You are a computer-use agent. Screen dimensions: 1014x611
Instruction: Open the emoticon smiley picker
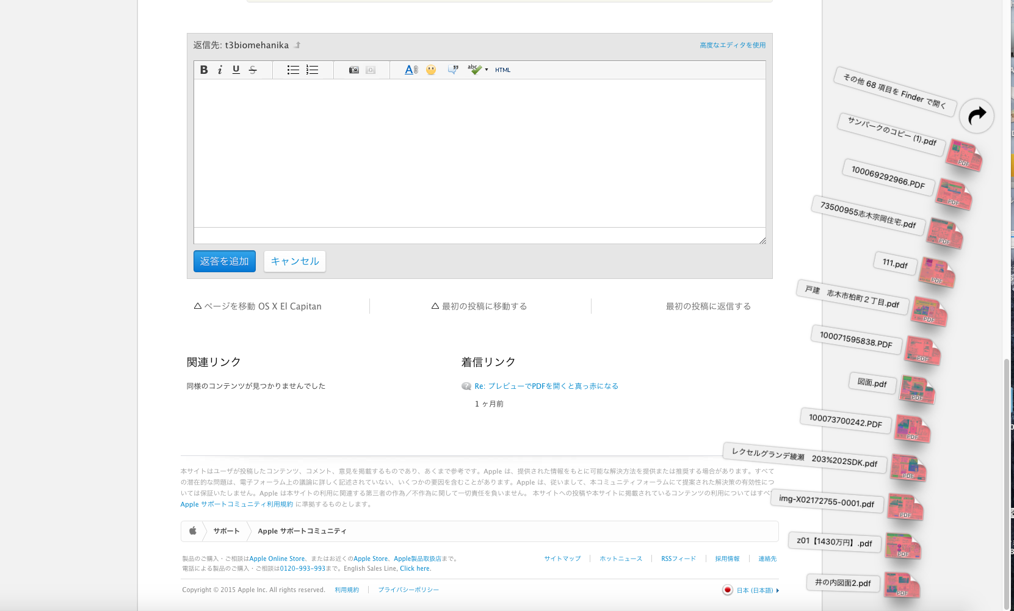[431, 70]
